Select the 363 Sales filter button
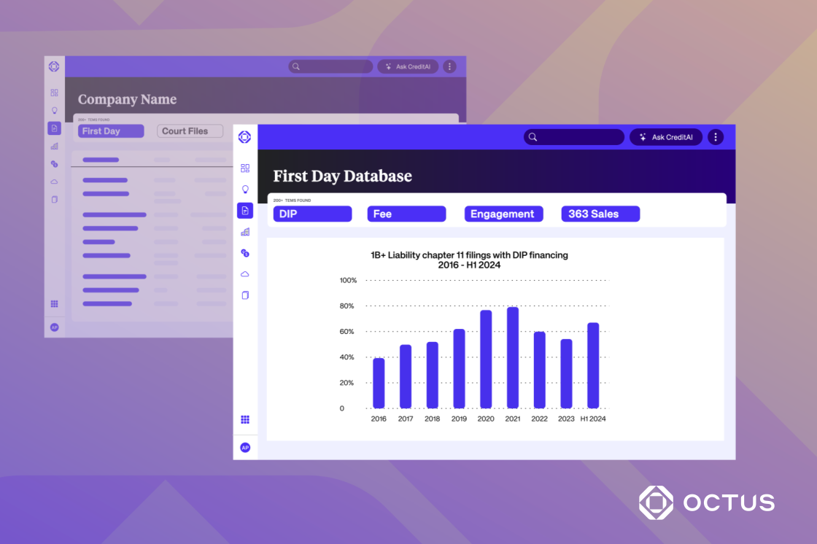Screen dimensions: 817x544 click(600, 214)
